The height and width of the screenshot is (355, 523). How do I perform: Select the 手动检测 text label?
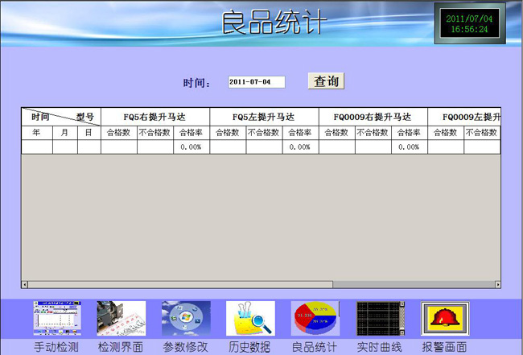click(56, 347)
